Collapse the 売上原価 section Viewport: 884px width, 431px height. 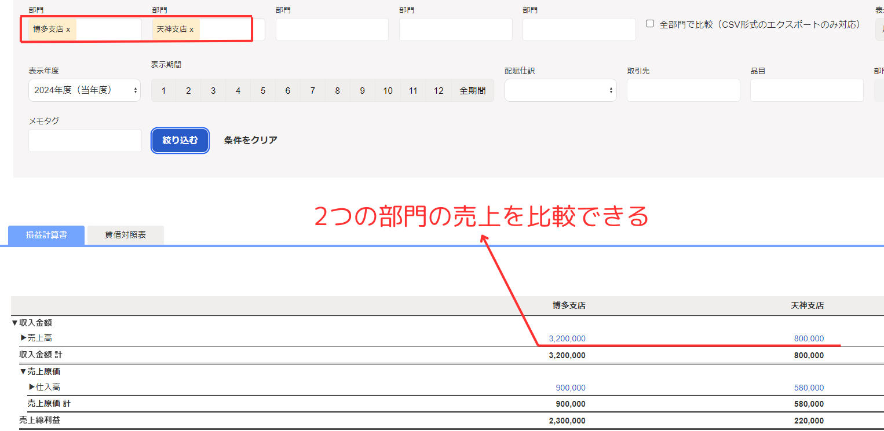[23, 371]
